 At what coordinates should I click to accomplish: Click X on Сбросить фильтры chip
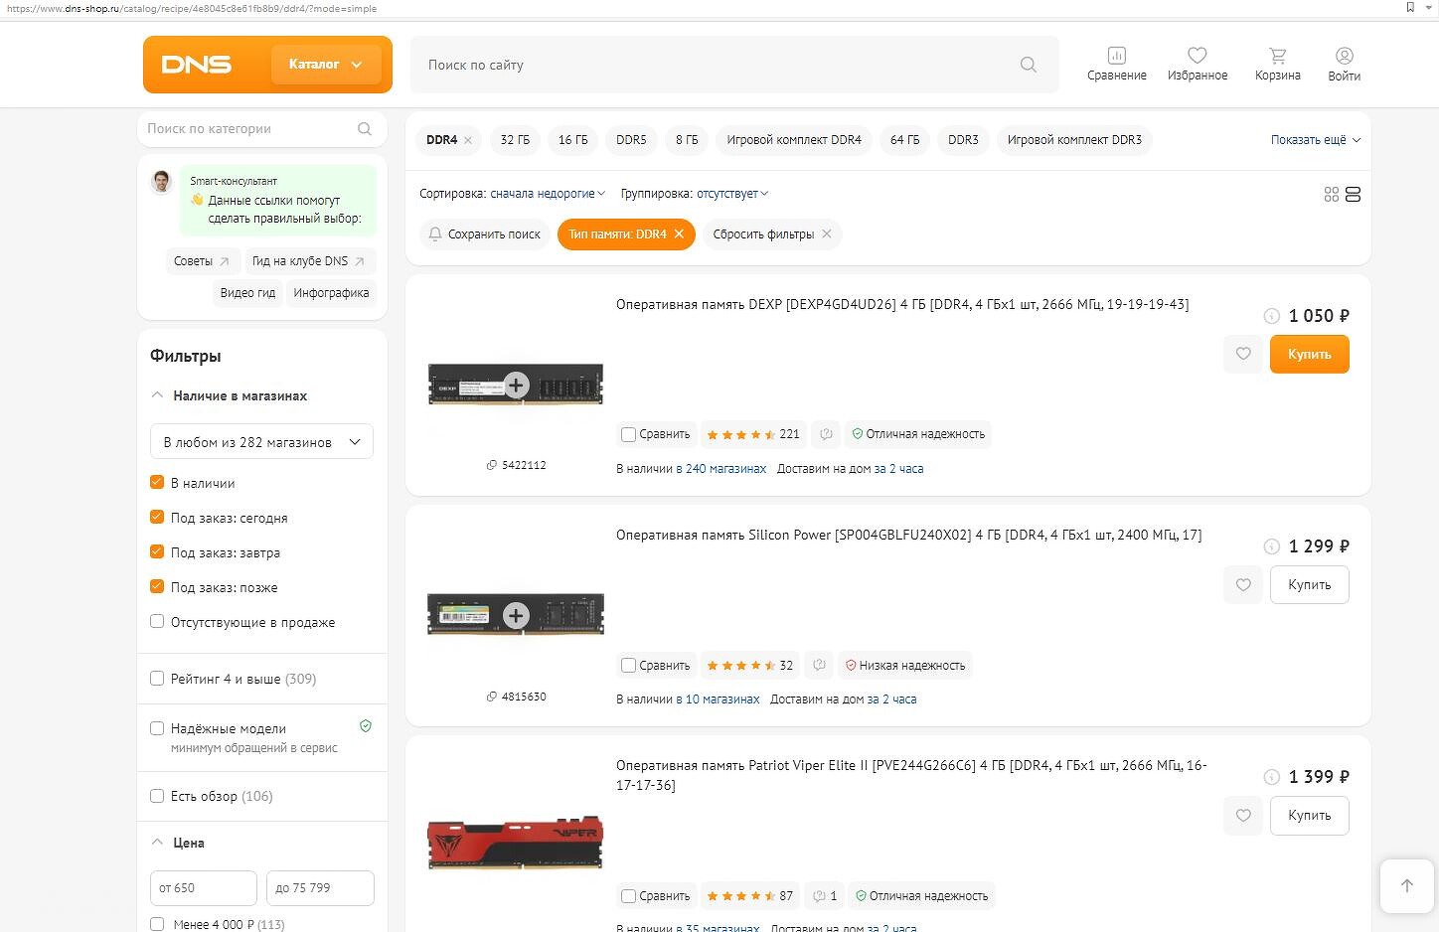click(x=826, y=234)
